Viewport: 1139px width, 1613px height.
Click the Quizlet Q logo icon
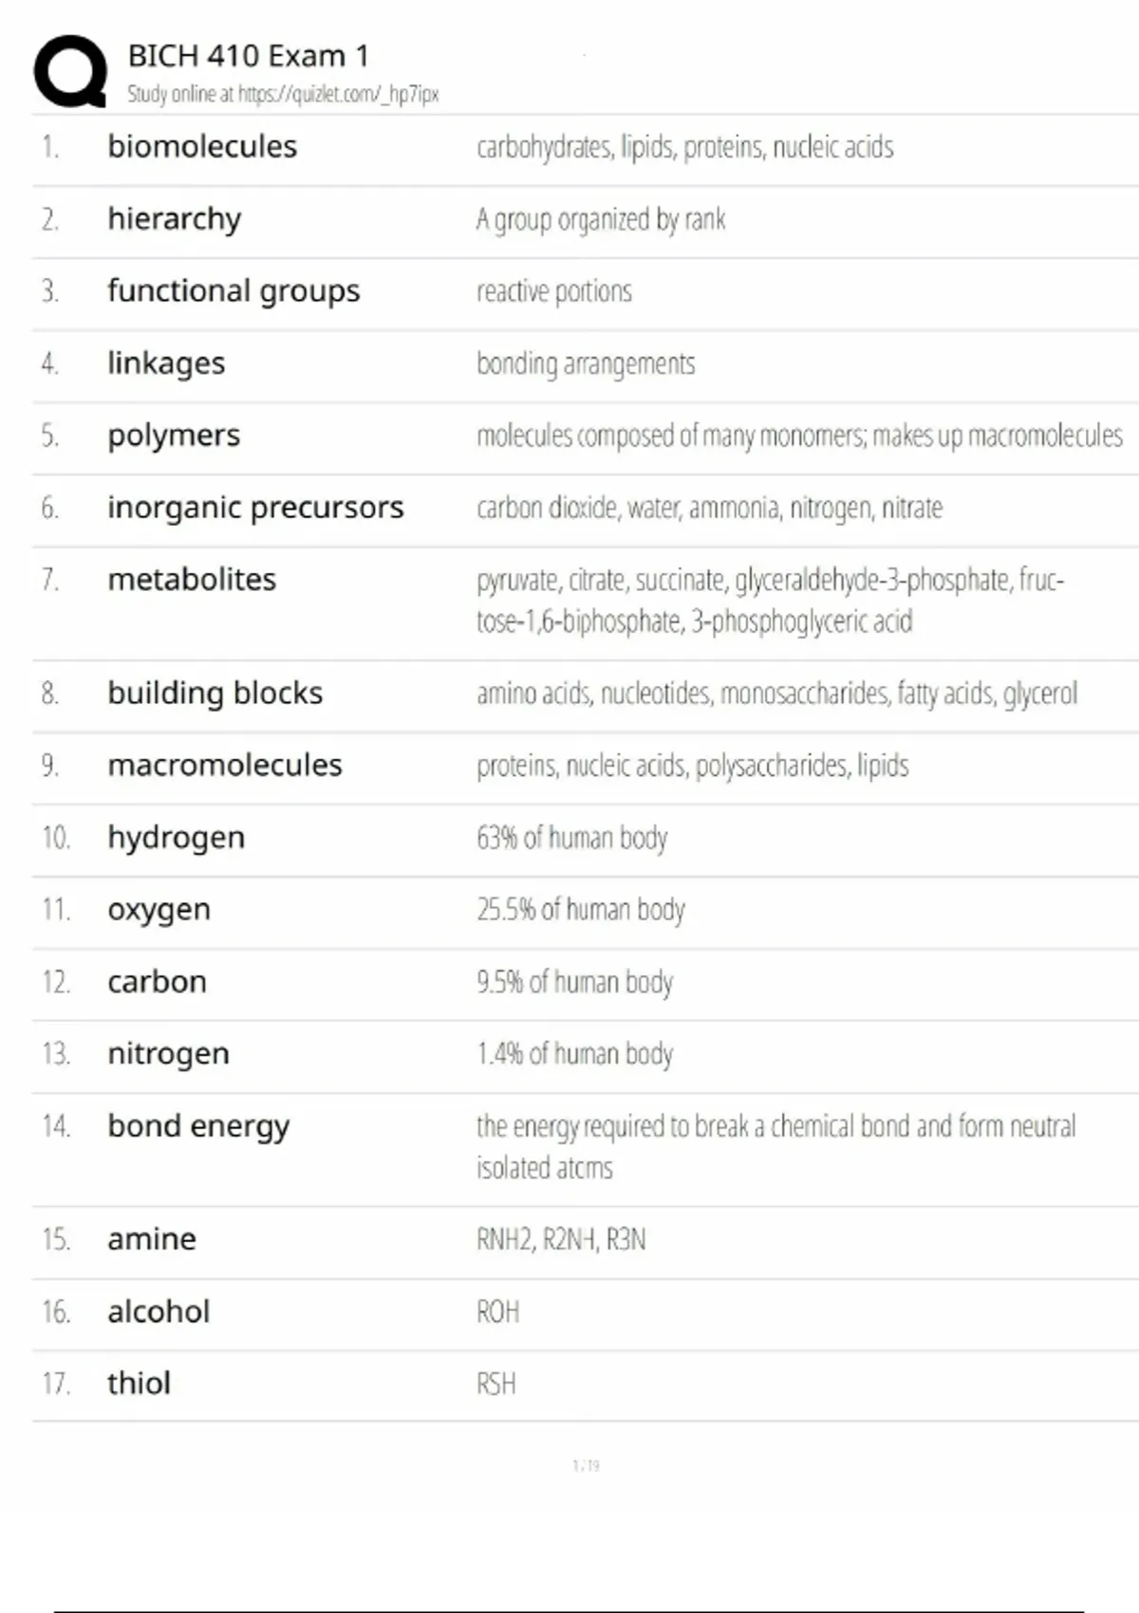tap(70, 71)
